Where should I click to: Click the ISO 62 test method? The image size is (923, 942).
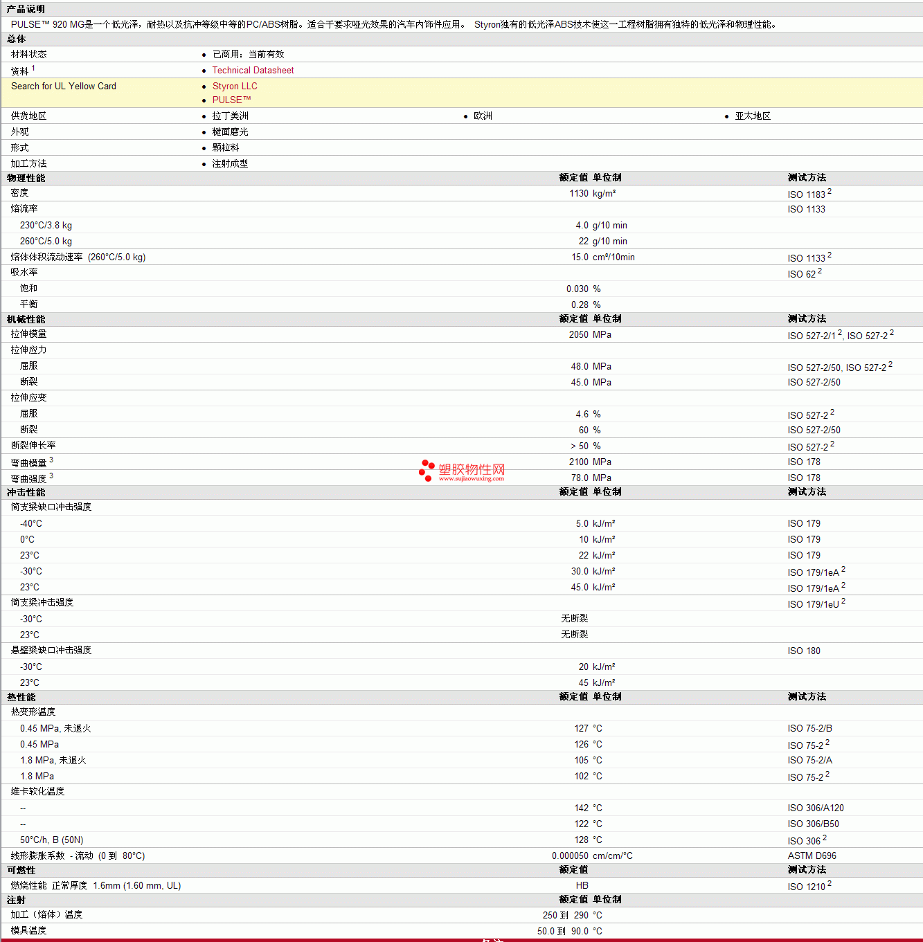805,273
